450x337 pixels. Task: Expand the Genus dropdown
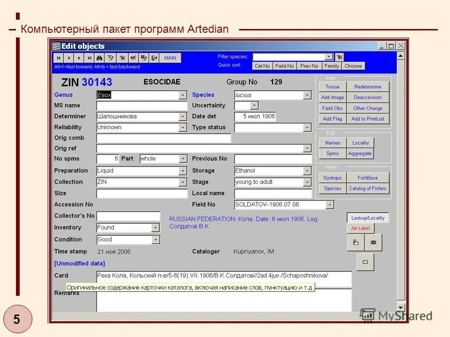click(183, 95)
